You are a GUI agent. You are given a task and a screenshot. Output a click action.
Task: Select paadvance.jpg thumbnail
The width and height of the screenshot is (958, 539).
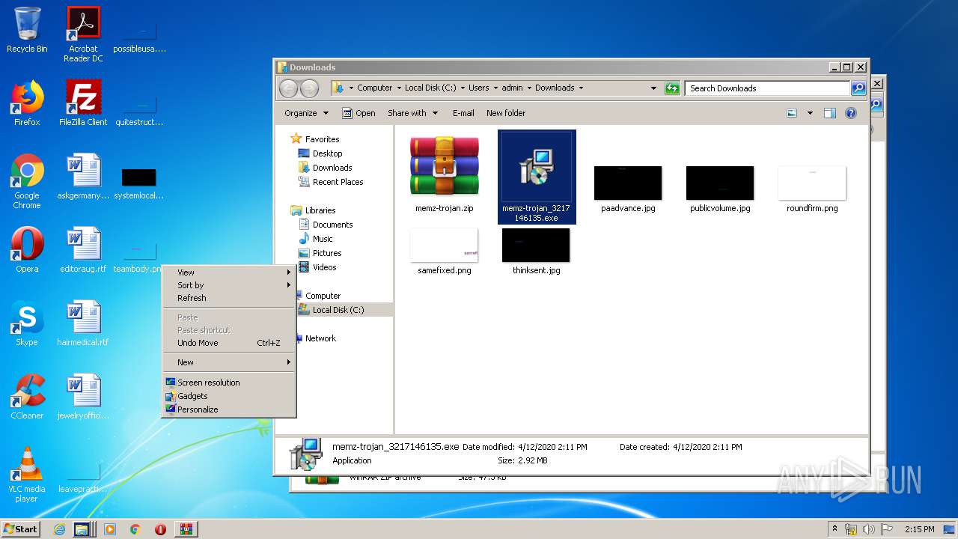pyautogui.click(x=628, y=189)
